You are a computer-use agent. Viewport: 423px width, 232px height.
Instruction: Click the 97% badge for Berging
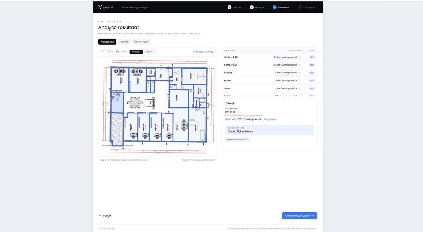(x=311, y=73)
